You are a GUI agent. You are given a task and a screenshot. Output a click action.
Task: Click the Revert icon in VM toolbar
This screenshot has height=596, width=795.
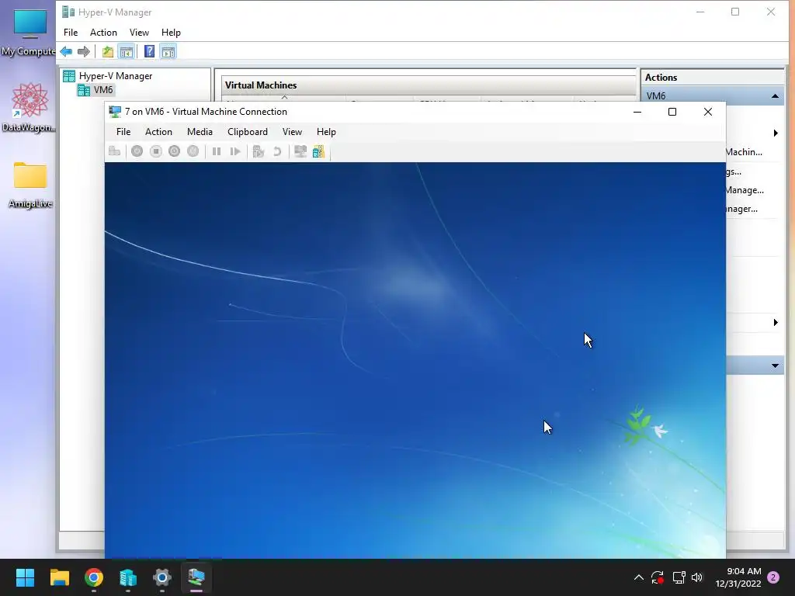coord(277,151)
